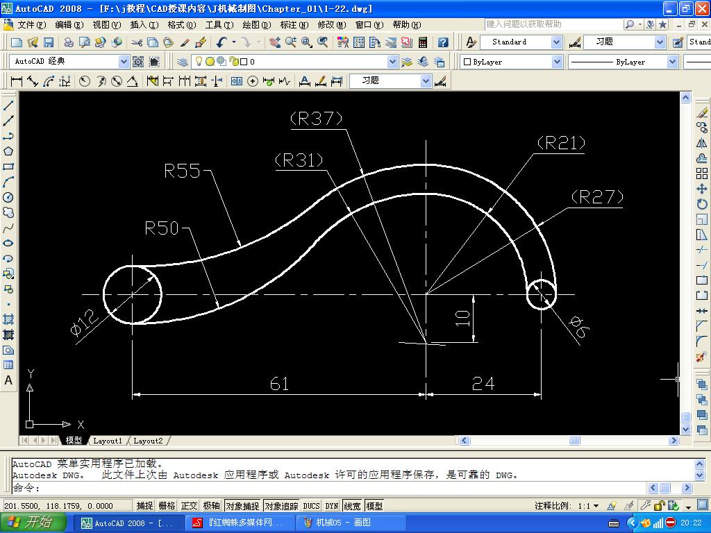711x533 pixels.
Task: Select the Spline draw tool
Action: pos(8,228)
